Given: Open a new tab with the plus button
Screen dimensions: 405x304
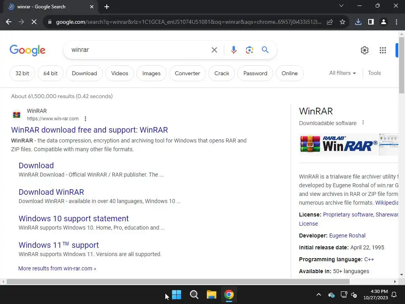Looking at the screenshot, I should click(x=107, y=7).
